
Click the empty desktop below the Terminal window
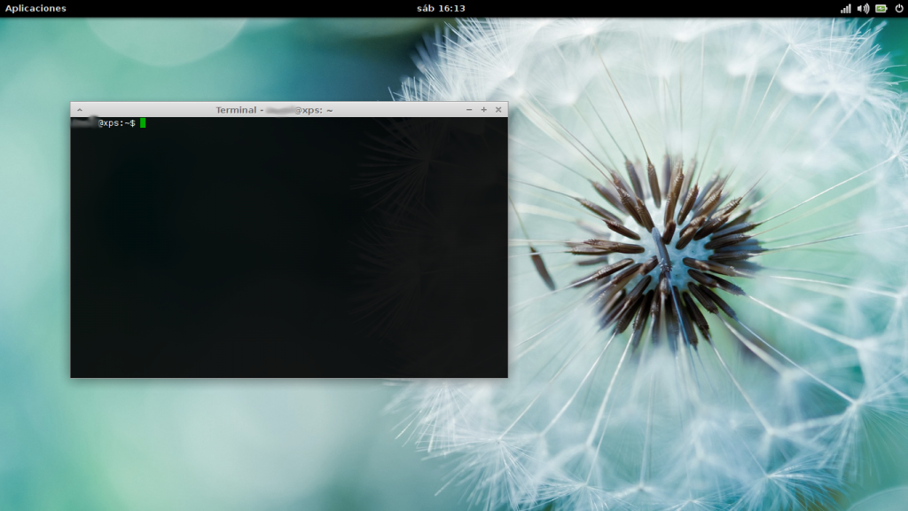click(x=266, y=444)
